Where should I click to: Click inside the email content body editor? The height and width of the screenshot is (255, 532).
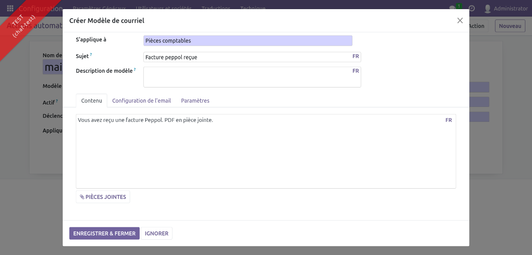click(266, 153)
